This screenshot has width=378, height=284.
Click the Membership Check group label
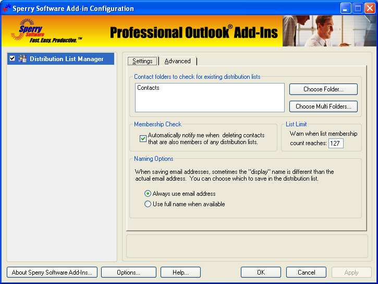pyautogui.click(x=157, y=124)
